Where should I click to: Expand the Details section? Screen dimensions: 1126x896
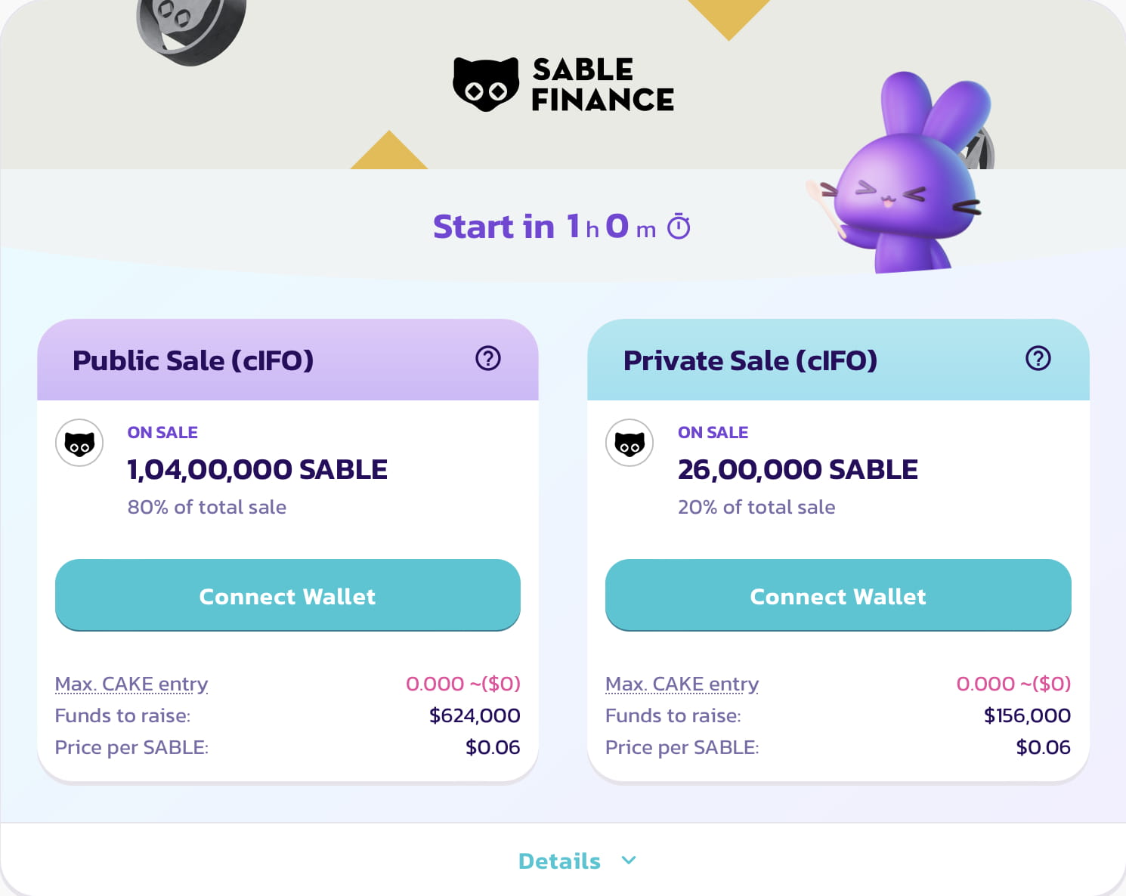click(x=559, y=860)
